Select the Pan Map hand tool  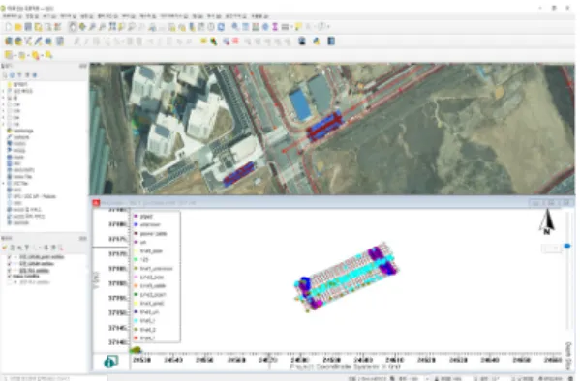tap(73, 27)
